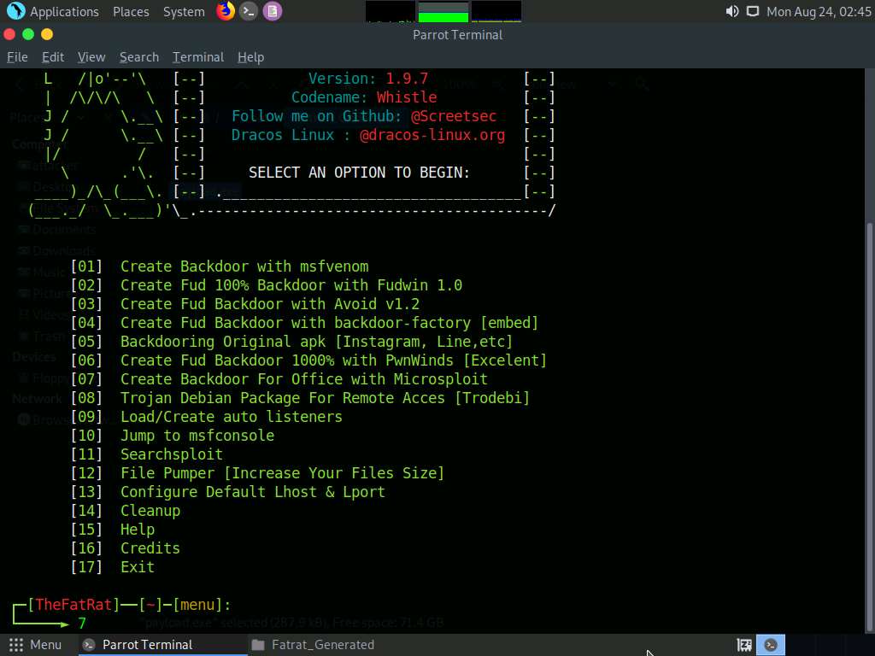Click the display icon in the system tray
The height and width of the screenshot is (656, 875).
pyautogui.click(x=752, y=11)
